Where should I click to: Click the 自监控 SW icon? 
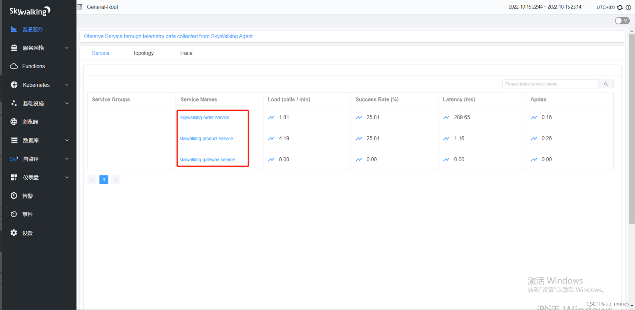pyautogui.click(x=14, y=159)
